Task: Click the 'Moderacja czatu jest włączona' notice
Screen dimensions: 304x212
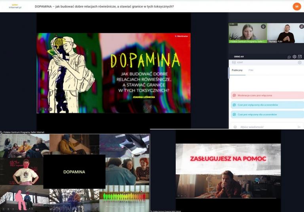Action: [x=267, y=96]
